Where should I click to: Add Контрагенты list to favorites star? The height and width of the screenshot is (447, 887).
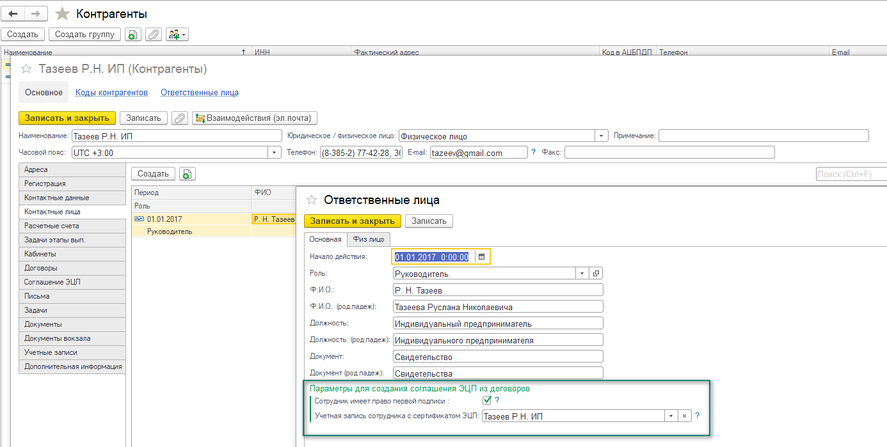(x=62, y=13)
